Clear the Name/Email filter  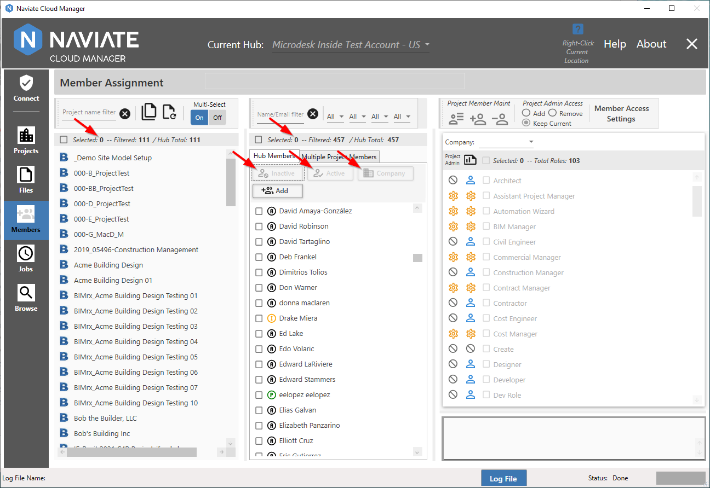pyautogui.click(x=313, y=114)
